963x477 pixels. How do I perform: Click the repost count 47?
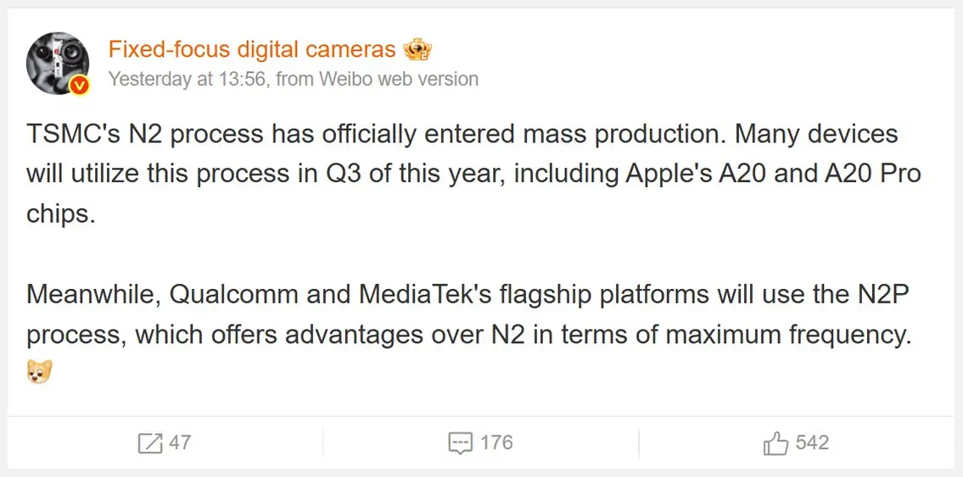(x=180, y=443)
